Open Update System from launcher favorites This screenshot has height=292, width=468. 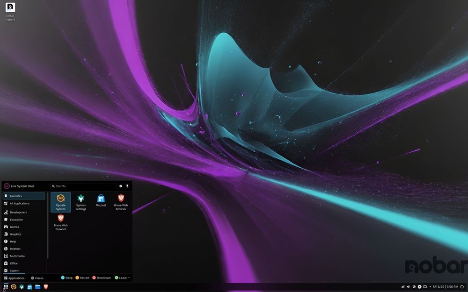pos(60,202)
